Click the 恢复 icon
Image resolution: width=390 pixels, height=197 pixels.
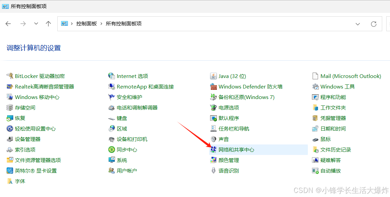(x=10, y=118)
